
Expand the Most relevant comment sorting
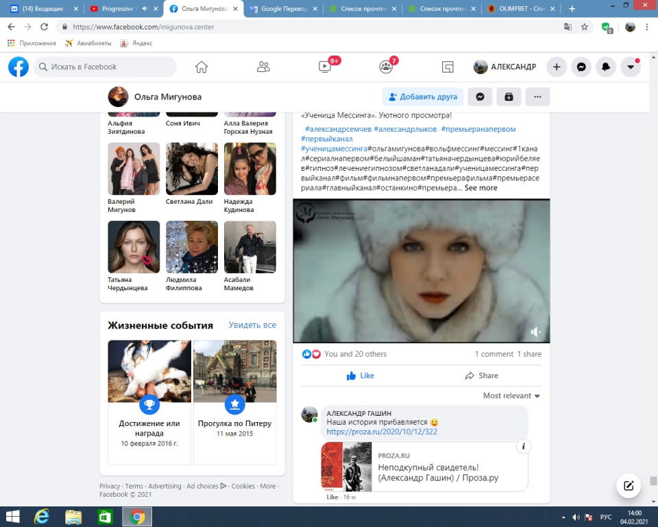pyautogui.click(x=511, y=396)
